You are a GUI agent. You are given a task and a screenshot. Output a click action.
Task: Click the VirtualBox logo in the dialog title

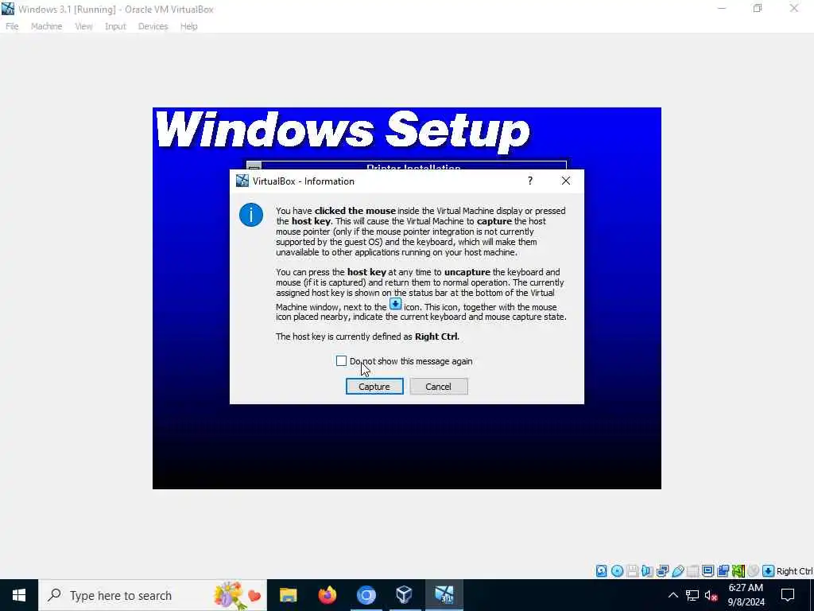pos(242,181)
